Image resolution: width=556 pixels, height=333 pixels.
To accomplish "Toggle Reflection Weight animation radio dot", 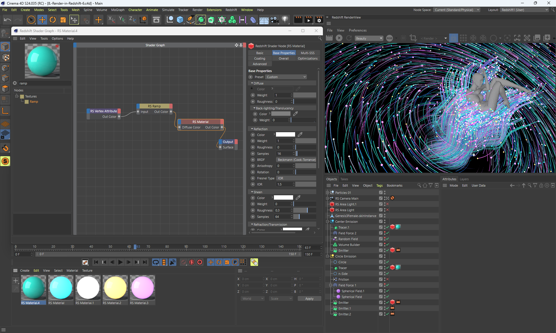I will (253, 141).
